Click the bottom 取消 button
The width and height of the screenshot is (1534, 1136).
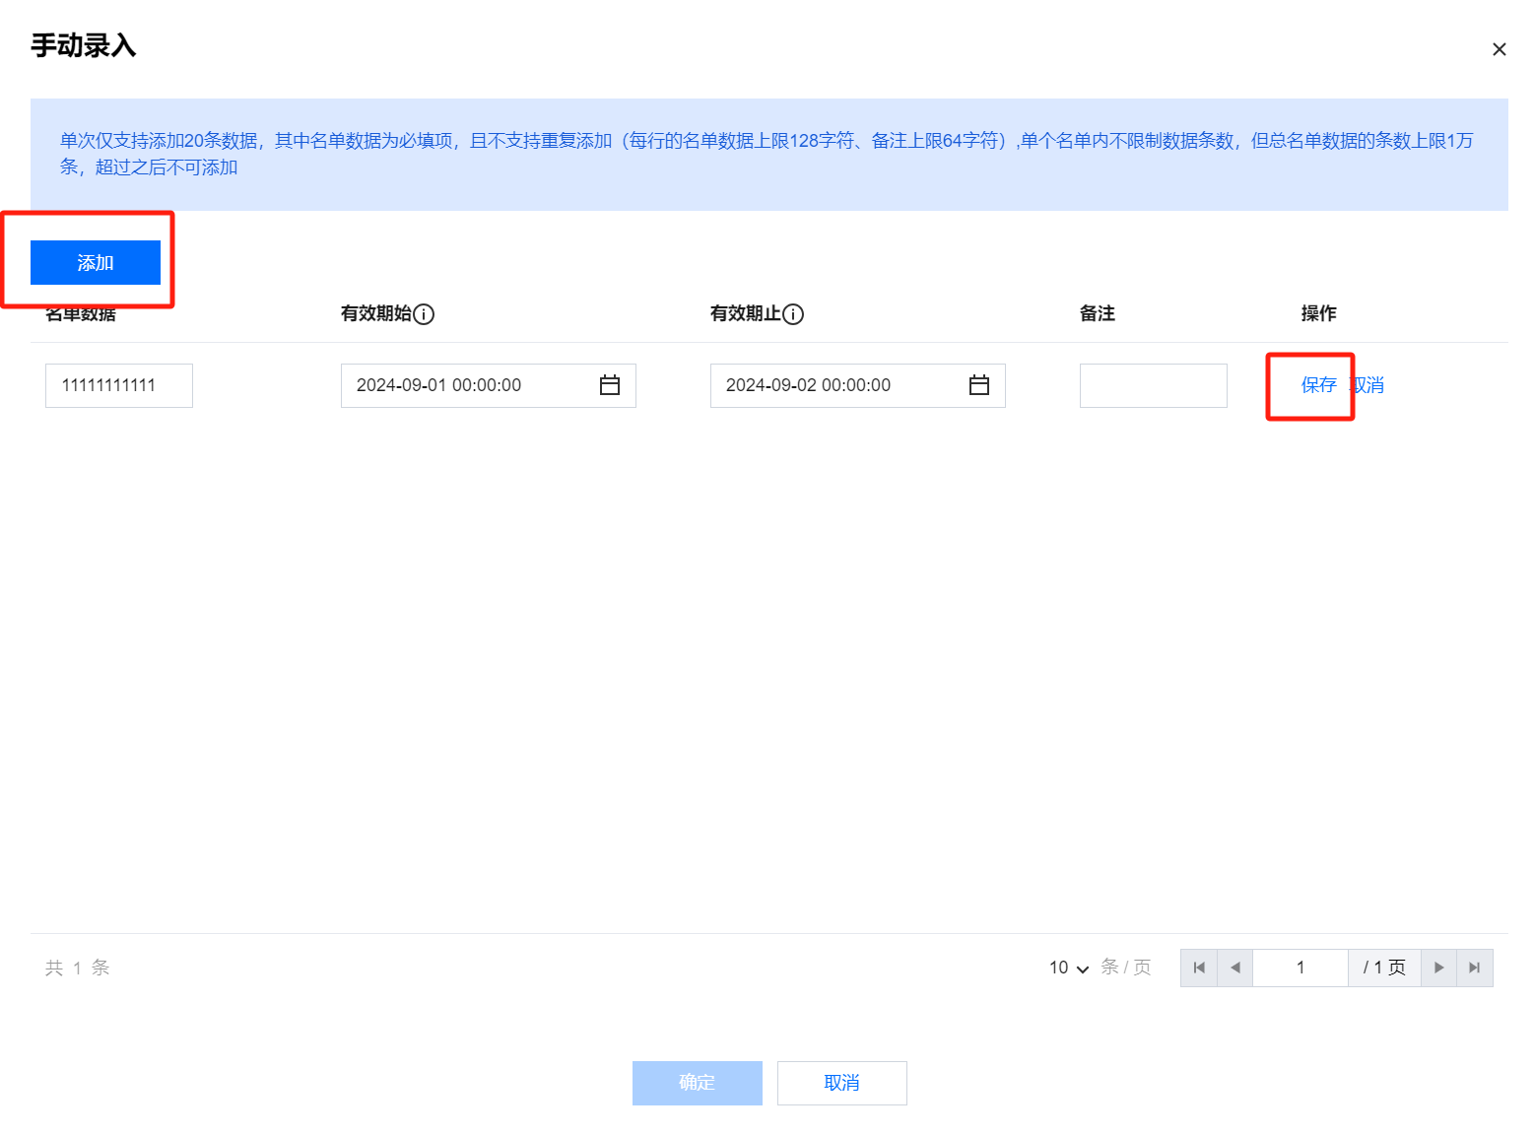[x=842, y=1083]
